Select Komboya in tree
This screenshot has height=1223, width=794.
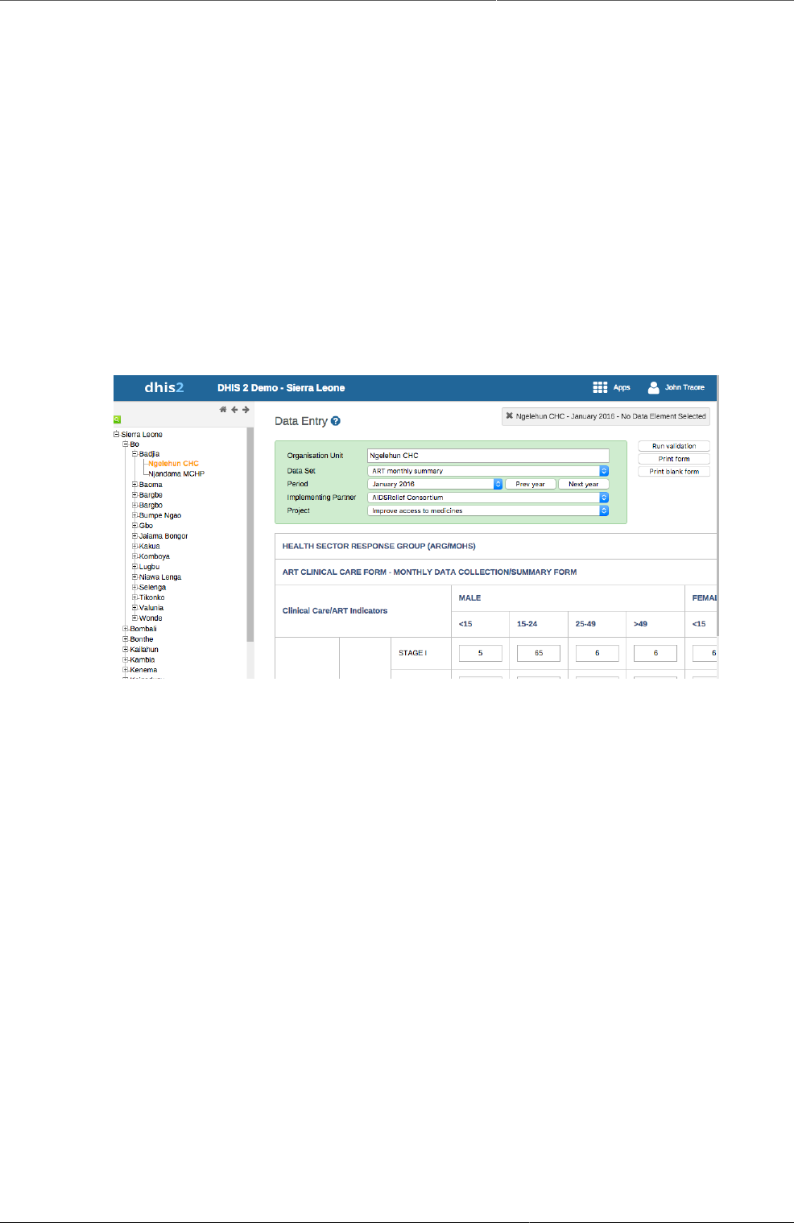coord(155,556)
